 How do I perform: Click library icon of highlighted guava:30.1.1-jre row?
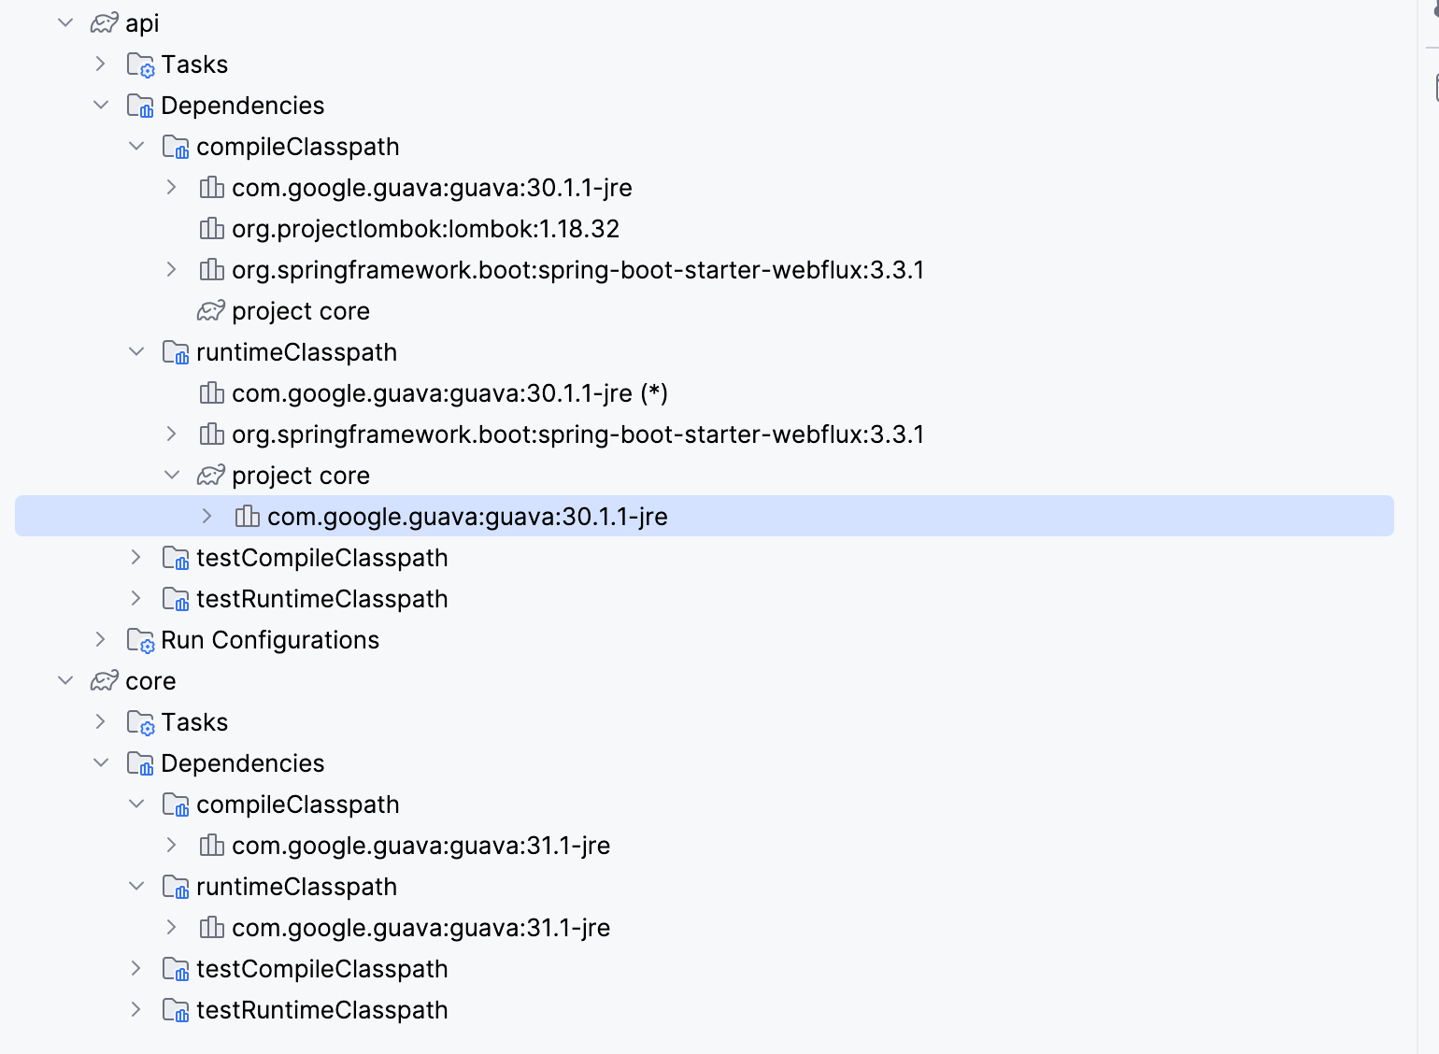coord(248,517)
